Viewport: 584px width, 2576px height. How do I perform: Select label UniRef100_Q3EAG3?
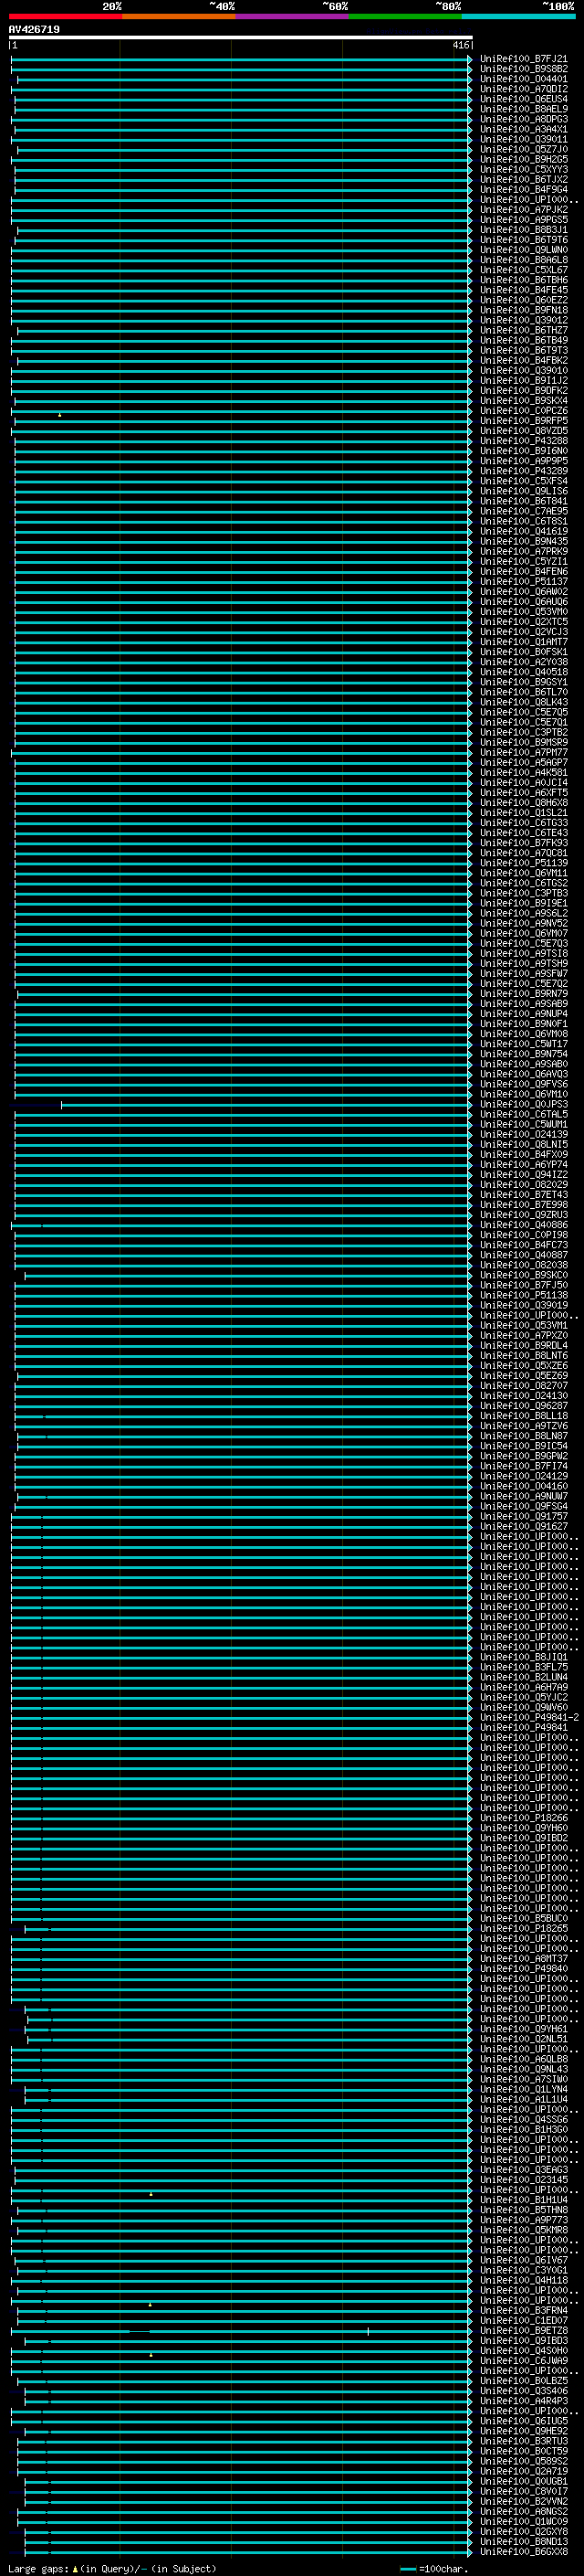523,2170
